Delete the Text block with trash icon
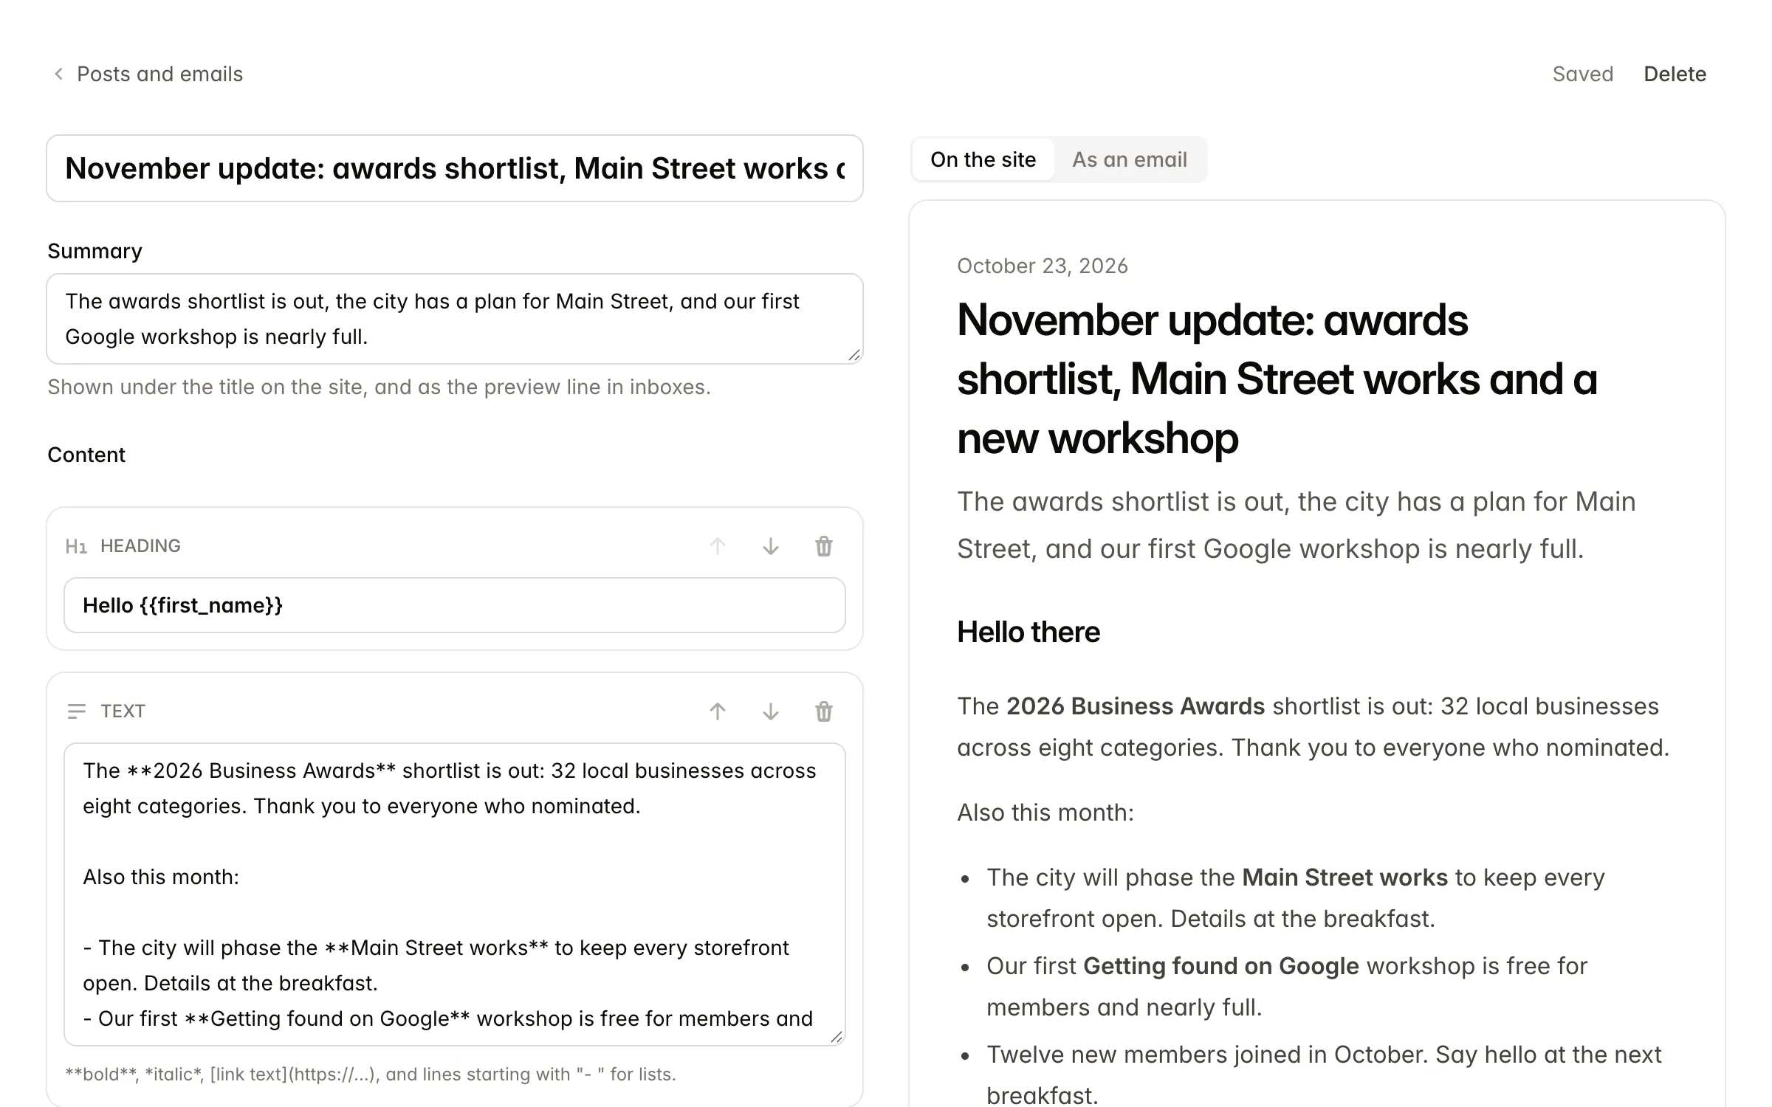The height and width of the screenshot is (1107, 1772). click(824, 711)
